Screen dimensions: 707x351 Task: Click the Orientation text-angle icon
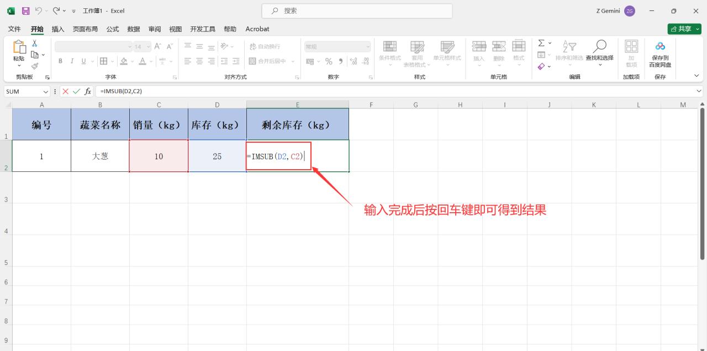tap(224, 47)
